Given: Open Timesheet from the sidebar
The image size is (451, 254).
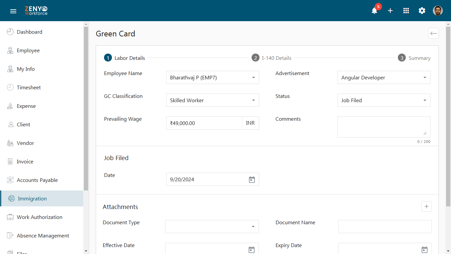Looking at the screenshot, I should point(29,88).
